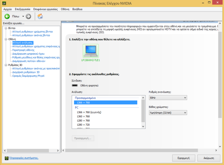Click resolution list scroll down arrow
This screenshot has width=224, height=165.
coord(143,126)
